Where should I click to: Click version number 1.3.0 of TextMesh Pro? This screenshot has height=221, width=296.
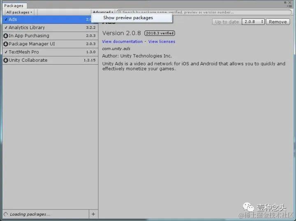(x=91, y=52)
